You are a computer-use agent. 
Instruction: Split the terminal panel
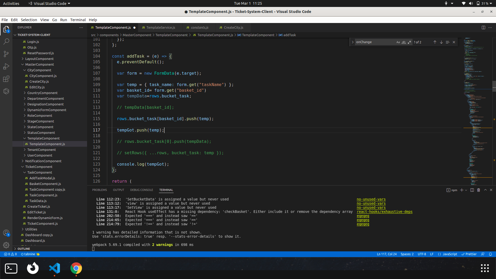[472, 190]
